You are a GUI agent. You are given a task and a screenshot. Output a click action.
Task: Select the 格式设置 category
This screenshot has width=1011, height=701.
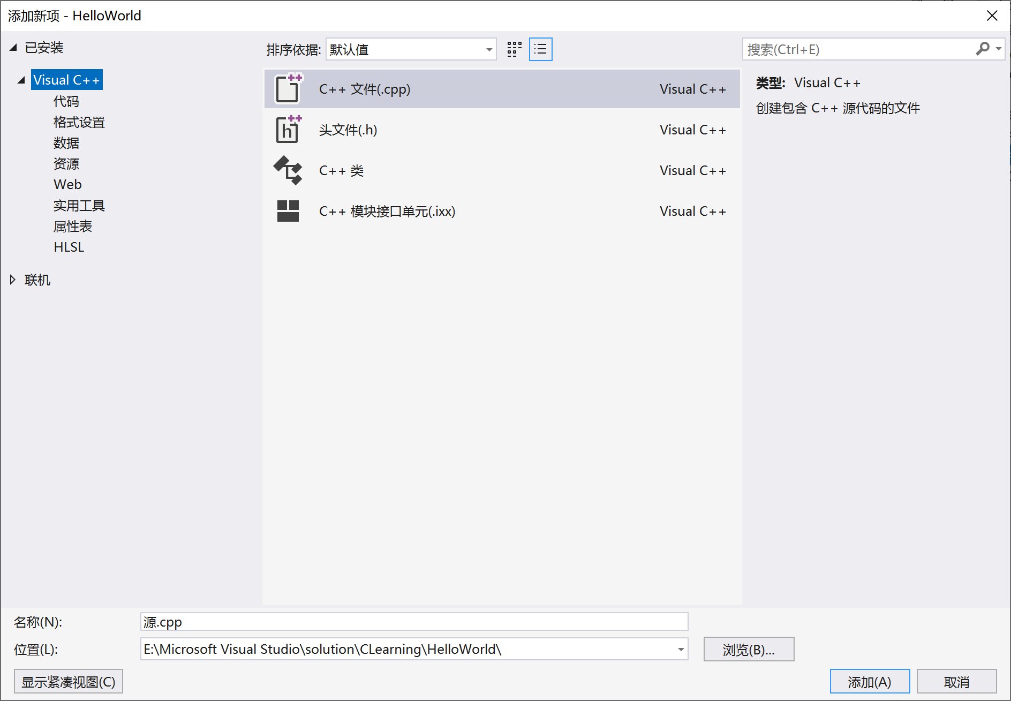pyautogui.click(x=79, y=122)
